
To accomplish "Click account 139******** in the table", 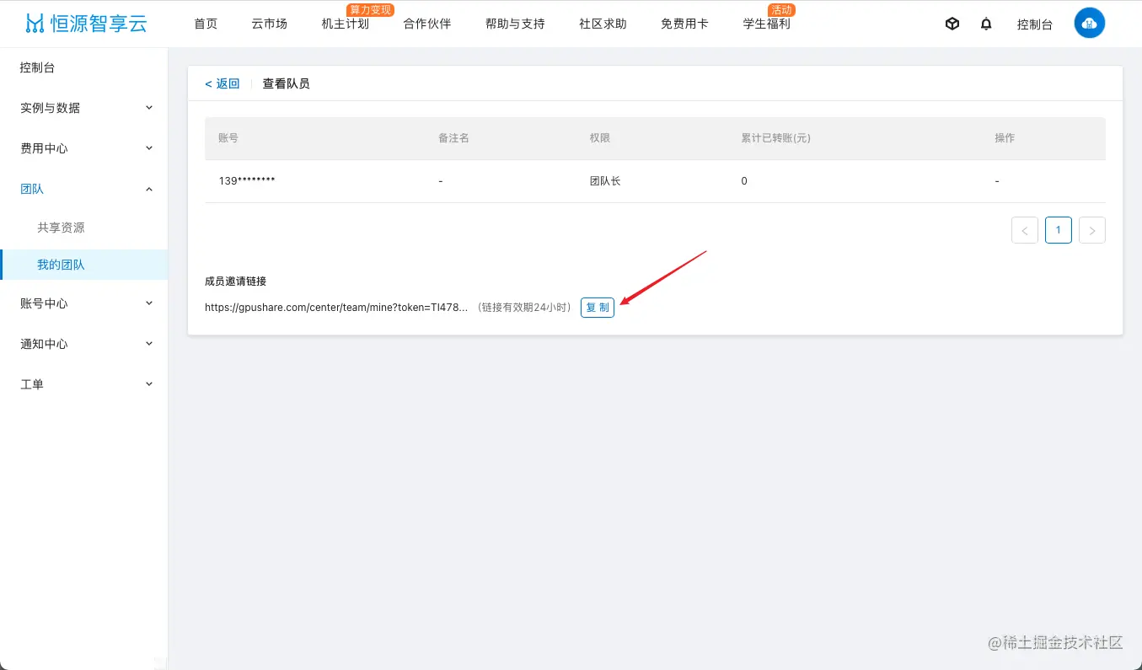I will (x=247, y=181).
